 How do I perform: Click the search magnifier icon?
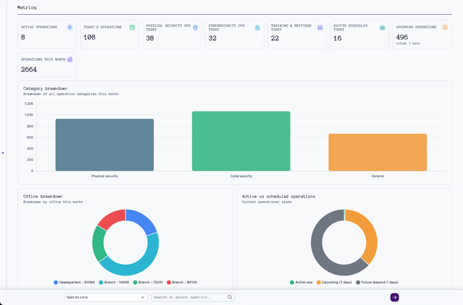pos(230,297)
